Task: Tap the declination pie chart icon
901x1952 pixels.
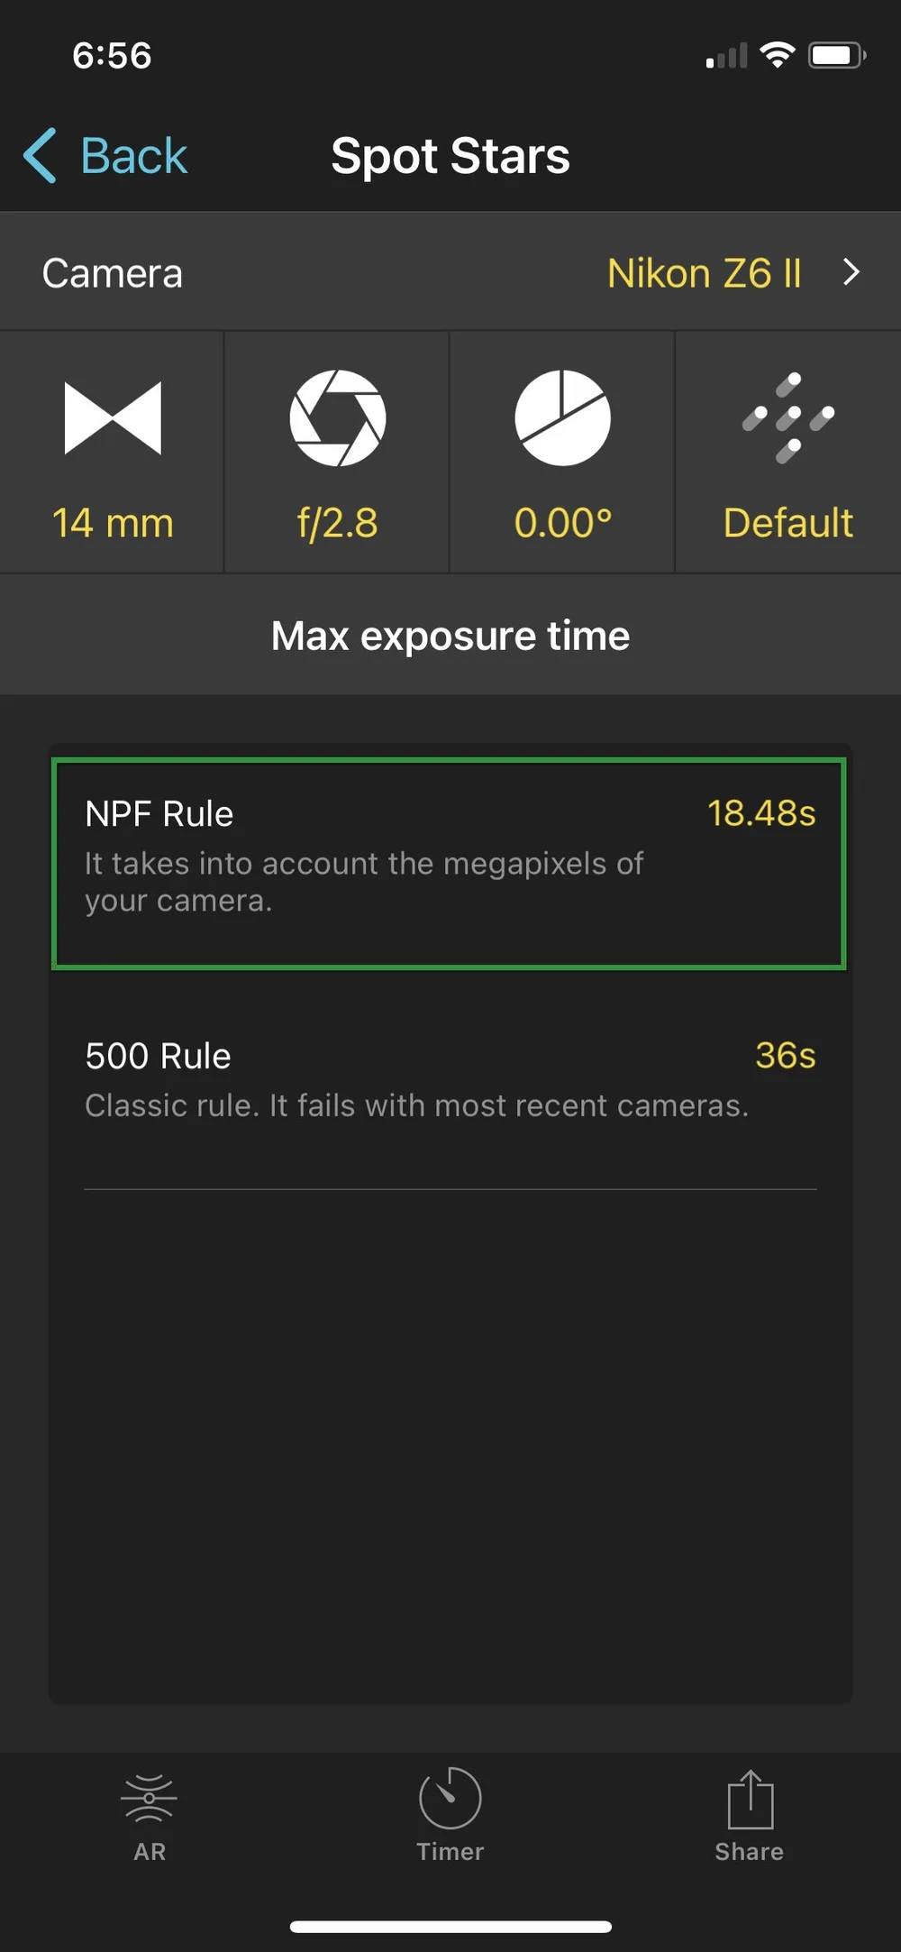Action: pyautogui.click(x=562, y=417)
